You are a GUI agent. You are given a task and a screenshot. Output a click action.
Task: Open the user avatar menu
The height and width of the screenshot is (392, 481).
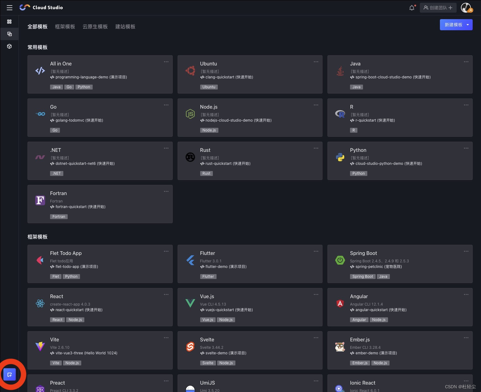(466, 8)
